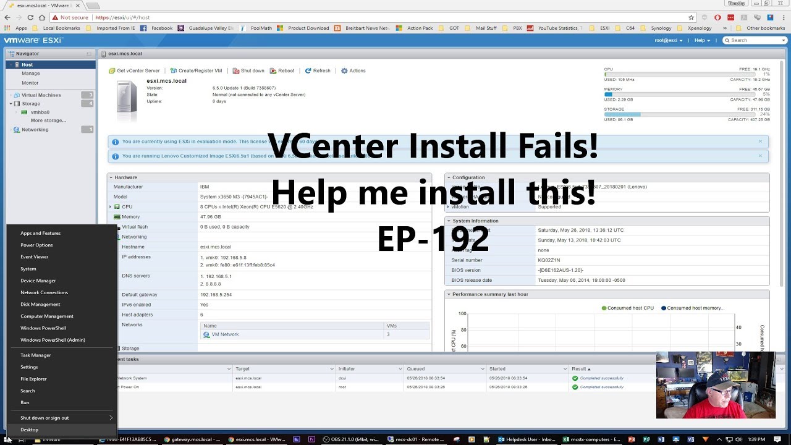Image resolution: width=791 pixels, height=445 pixels.
Task: Refresh the host summary page
Action: [x=318, y=71]
